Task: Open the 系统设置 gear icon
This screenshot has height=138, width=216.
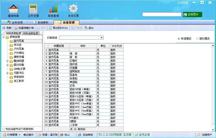Action: click(73, 11)
